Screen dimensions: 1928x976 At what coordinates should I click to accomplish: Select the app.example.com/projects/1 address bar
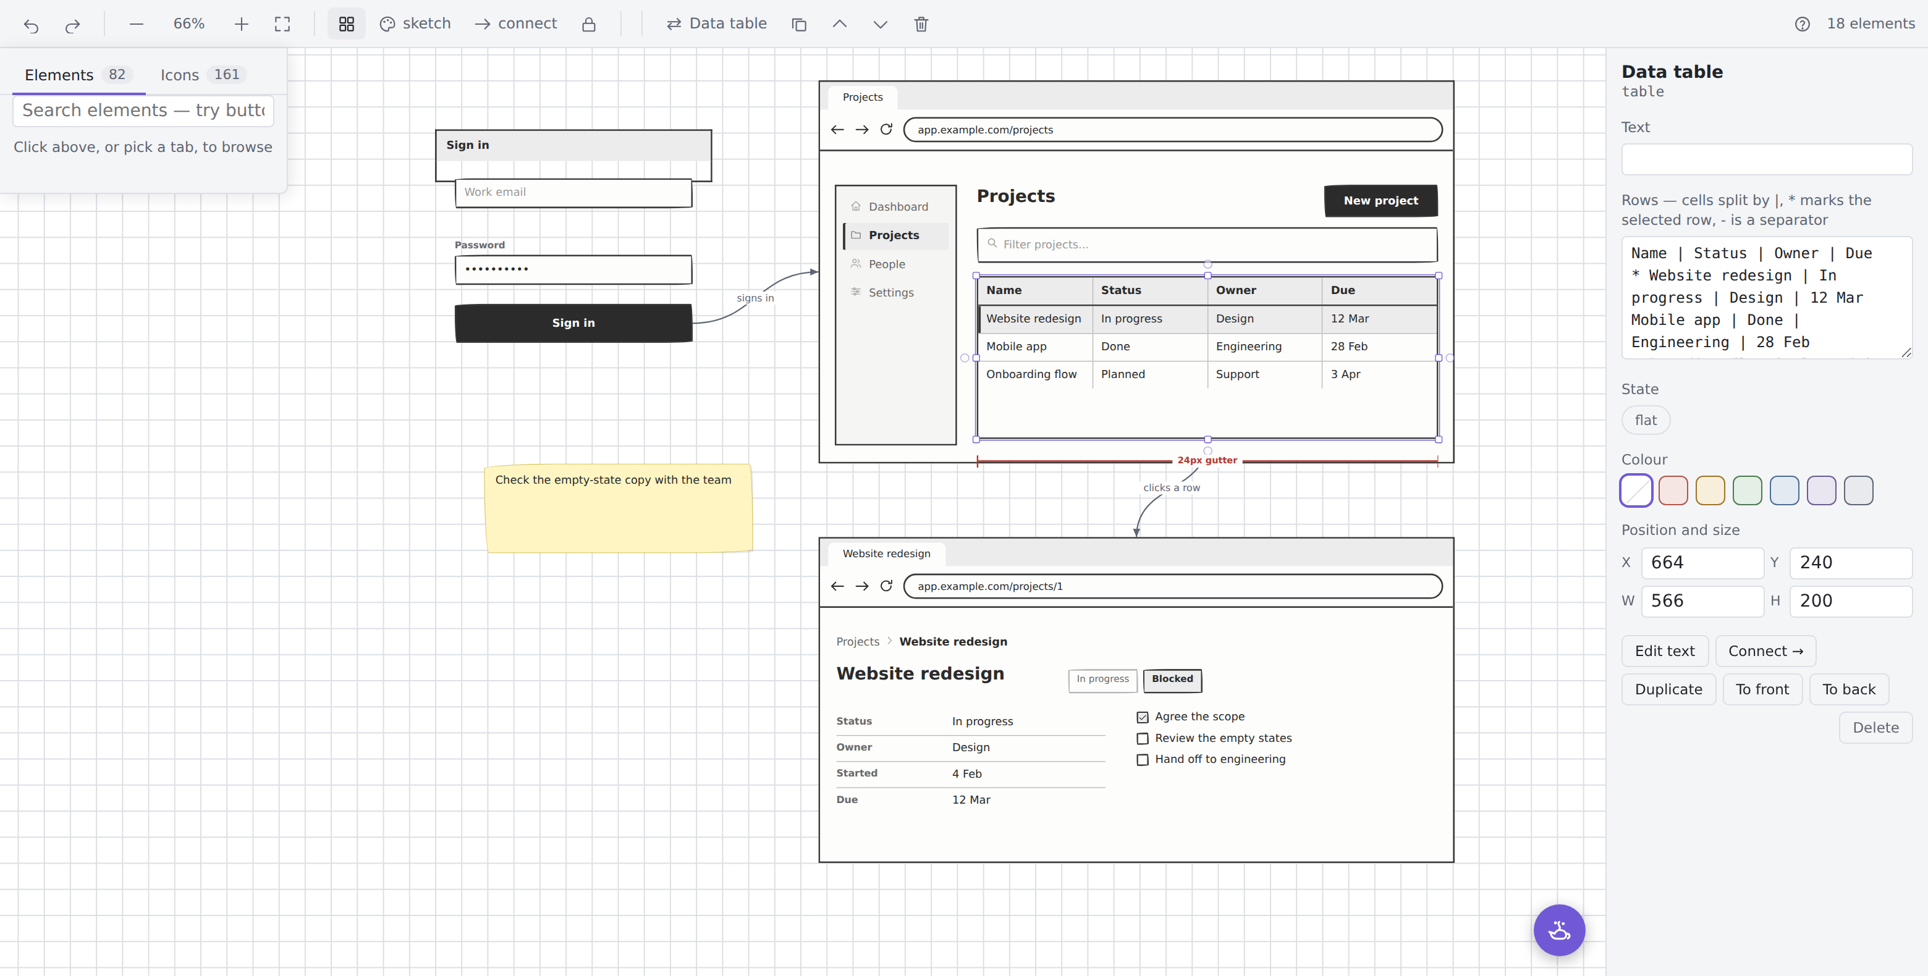(1172, 586)
